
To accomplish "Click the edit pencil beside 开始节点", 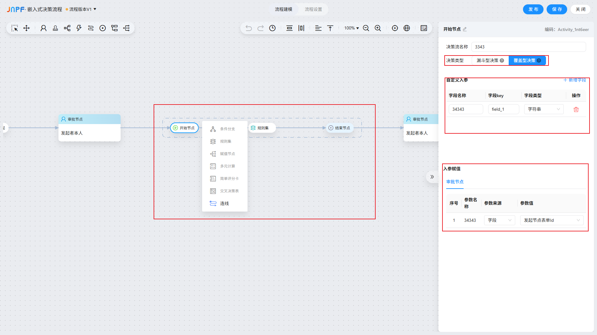I will click(x=465, y=29).
